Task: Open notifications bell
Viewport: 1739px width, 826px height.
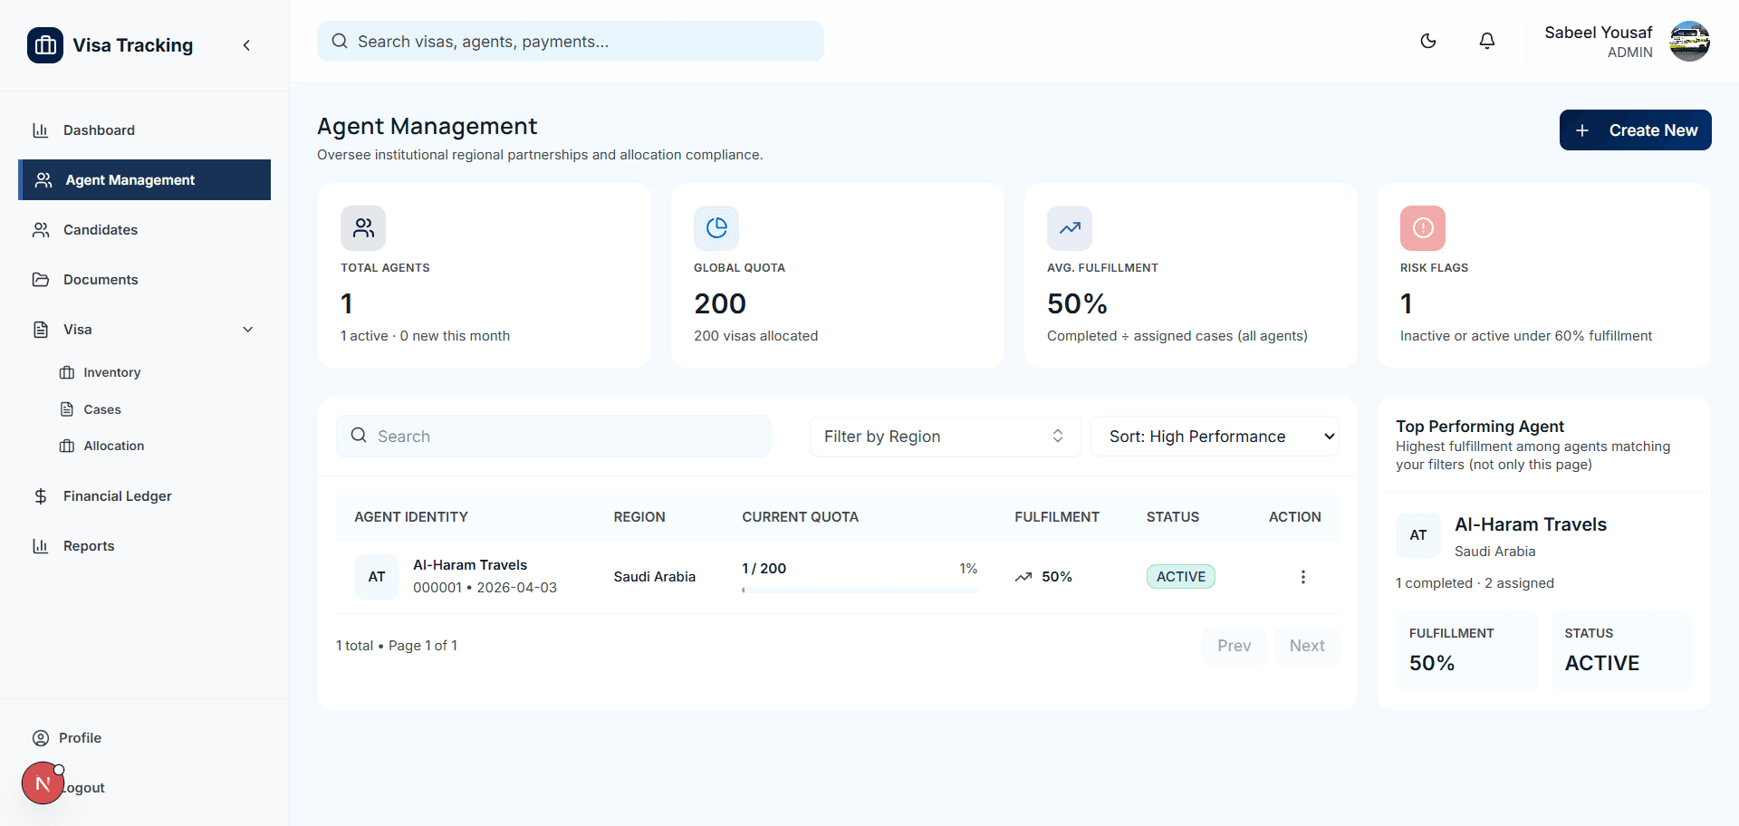Action: pos(1487,41)
